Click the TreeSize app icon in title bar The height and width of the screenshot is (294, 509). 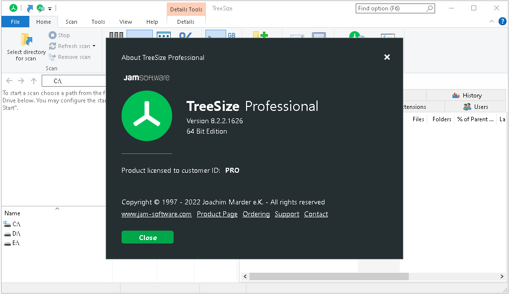[x=13, y=8]
